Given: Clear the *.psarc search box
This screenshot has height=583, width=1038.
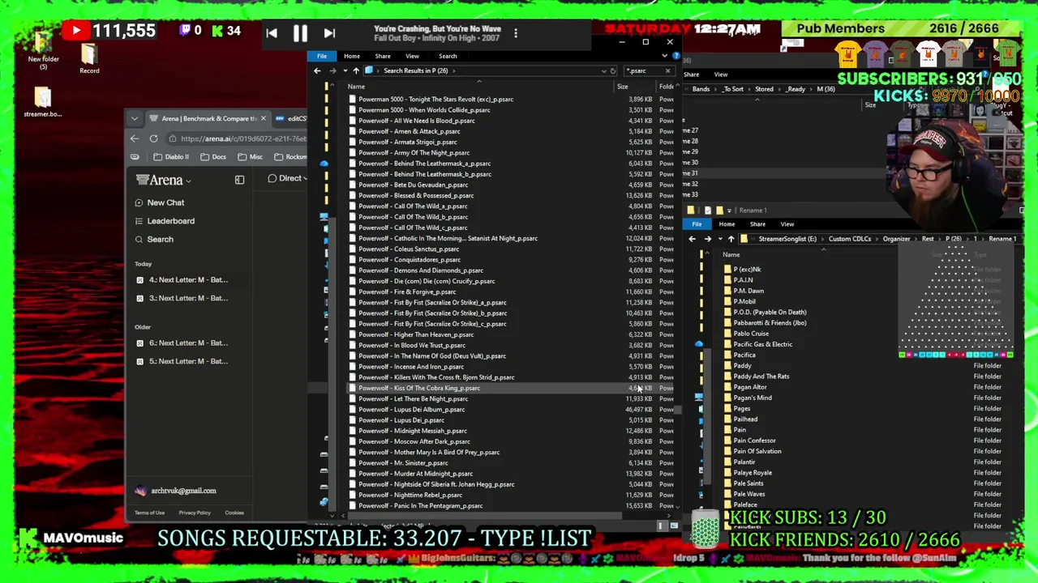Looking at the screenshot, I should pyautogui.click(x=667, y=70).
